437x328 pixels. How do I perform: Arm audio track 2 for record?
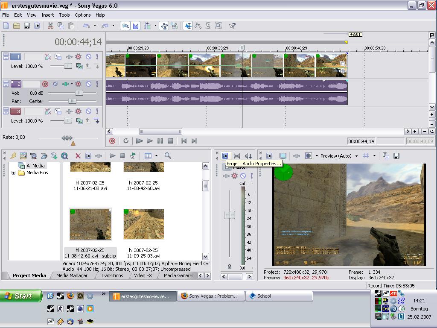click(45, 84)
